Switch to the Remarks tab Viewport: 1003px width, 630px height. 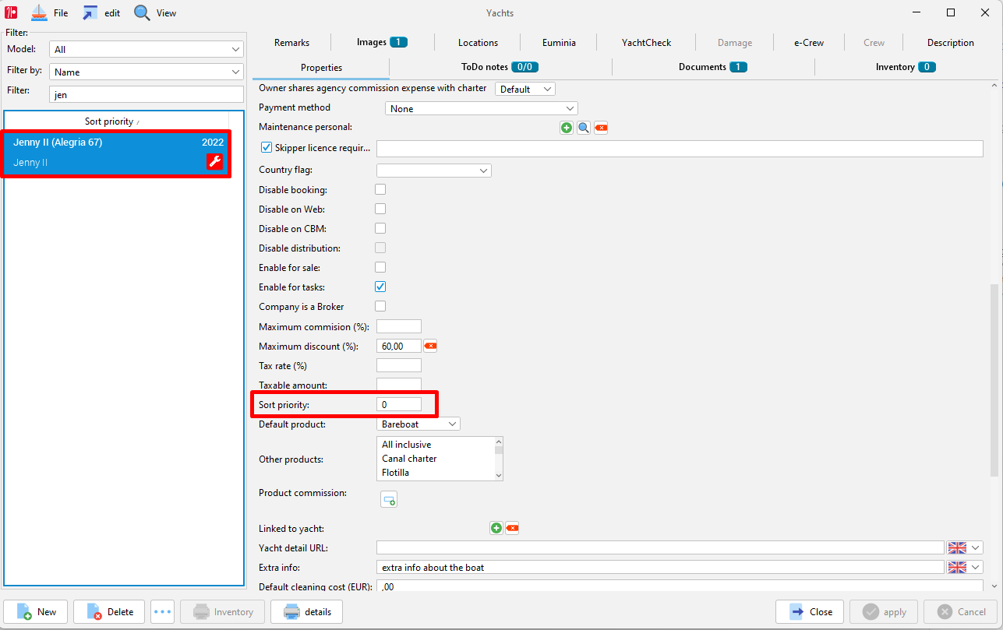(x=291, y=43)
